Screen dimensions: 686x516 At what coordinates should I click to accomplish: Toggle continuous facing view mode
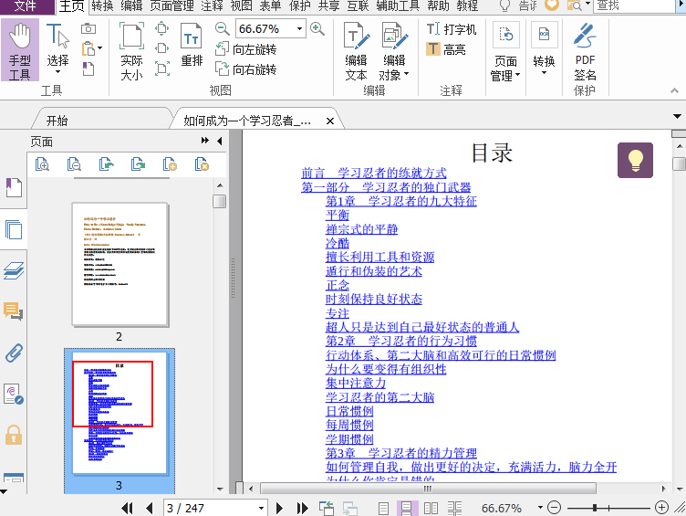click(x=454, y=508)
